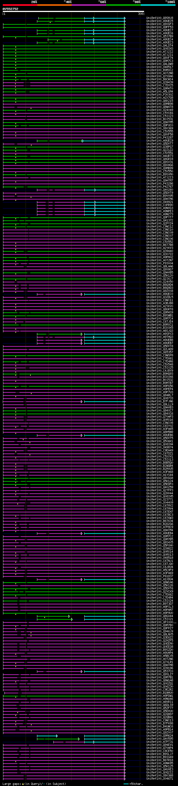Select the UniRef100_C9WSP8 label

pyautogui.click(x=160, y=355)
